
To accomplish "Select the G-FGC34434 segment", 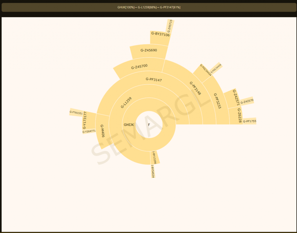I will (x=205, y=70).
